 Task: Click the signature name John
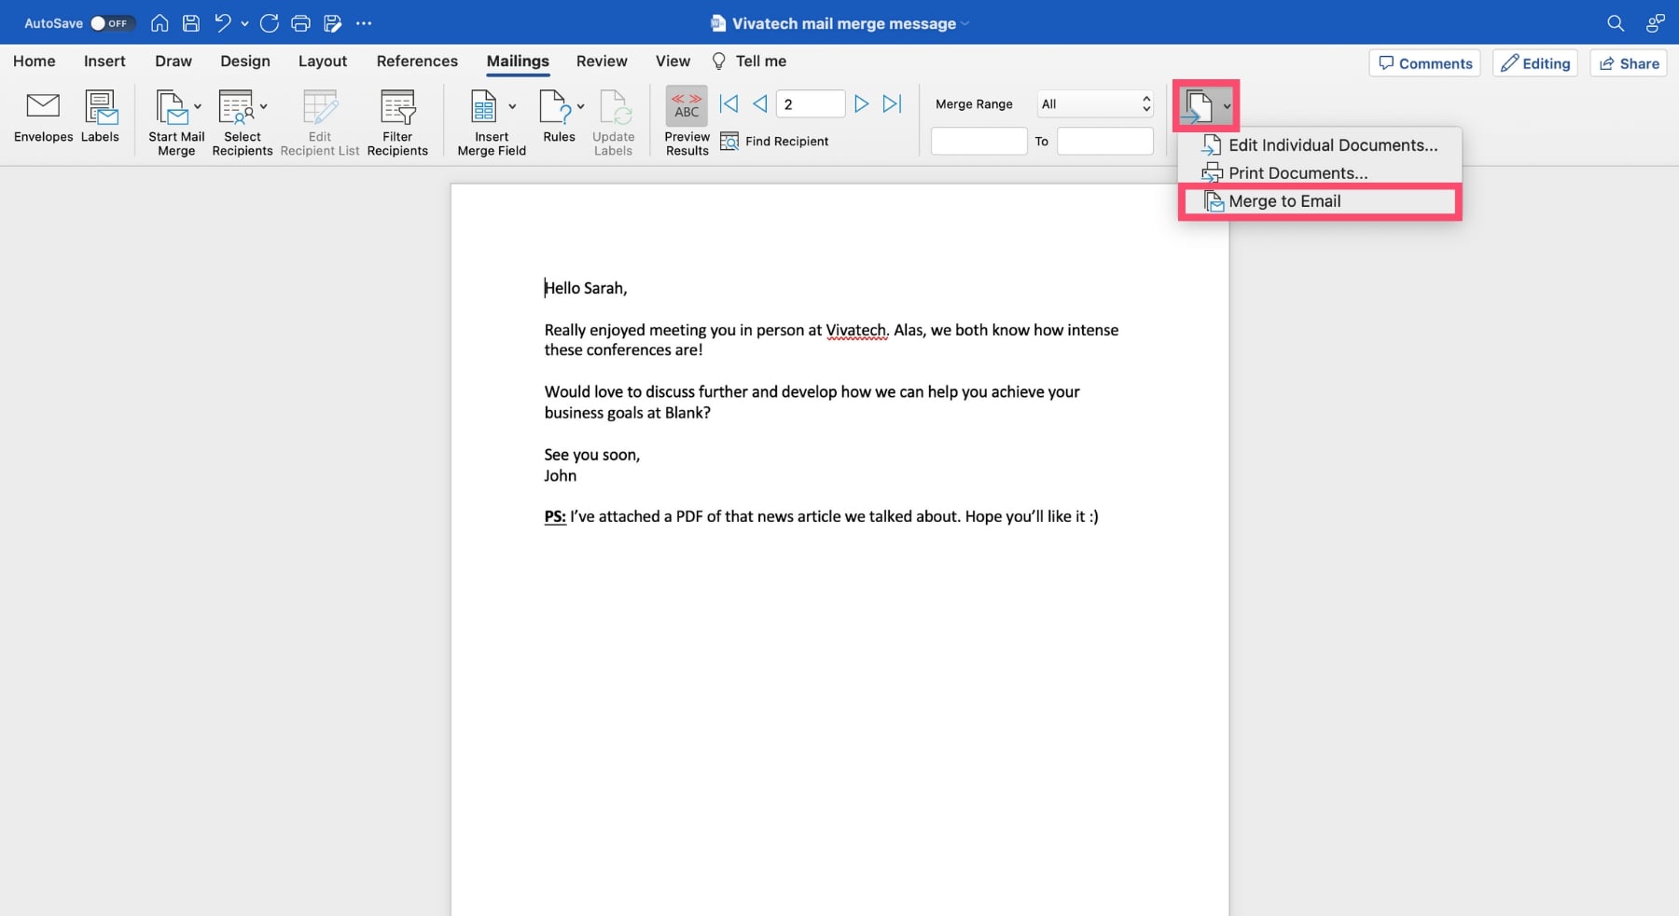point(561,475)
